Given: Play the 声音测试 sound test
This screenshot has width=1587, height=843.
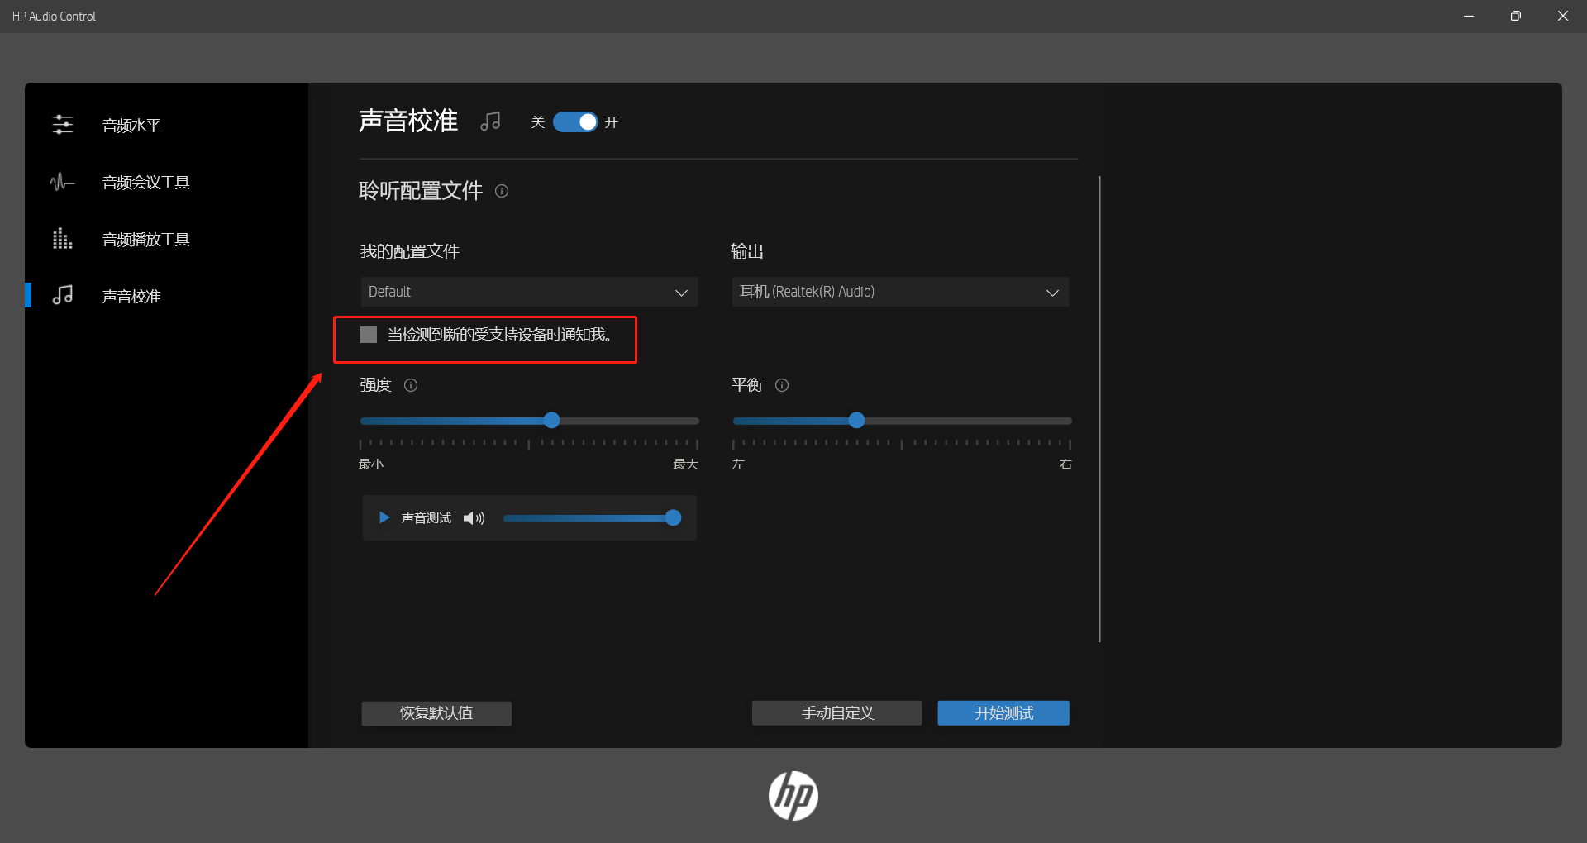Looking at the screenshot, I should click(384, 517).
